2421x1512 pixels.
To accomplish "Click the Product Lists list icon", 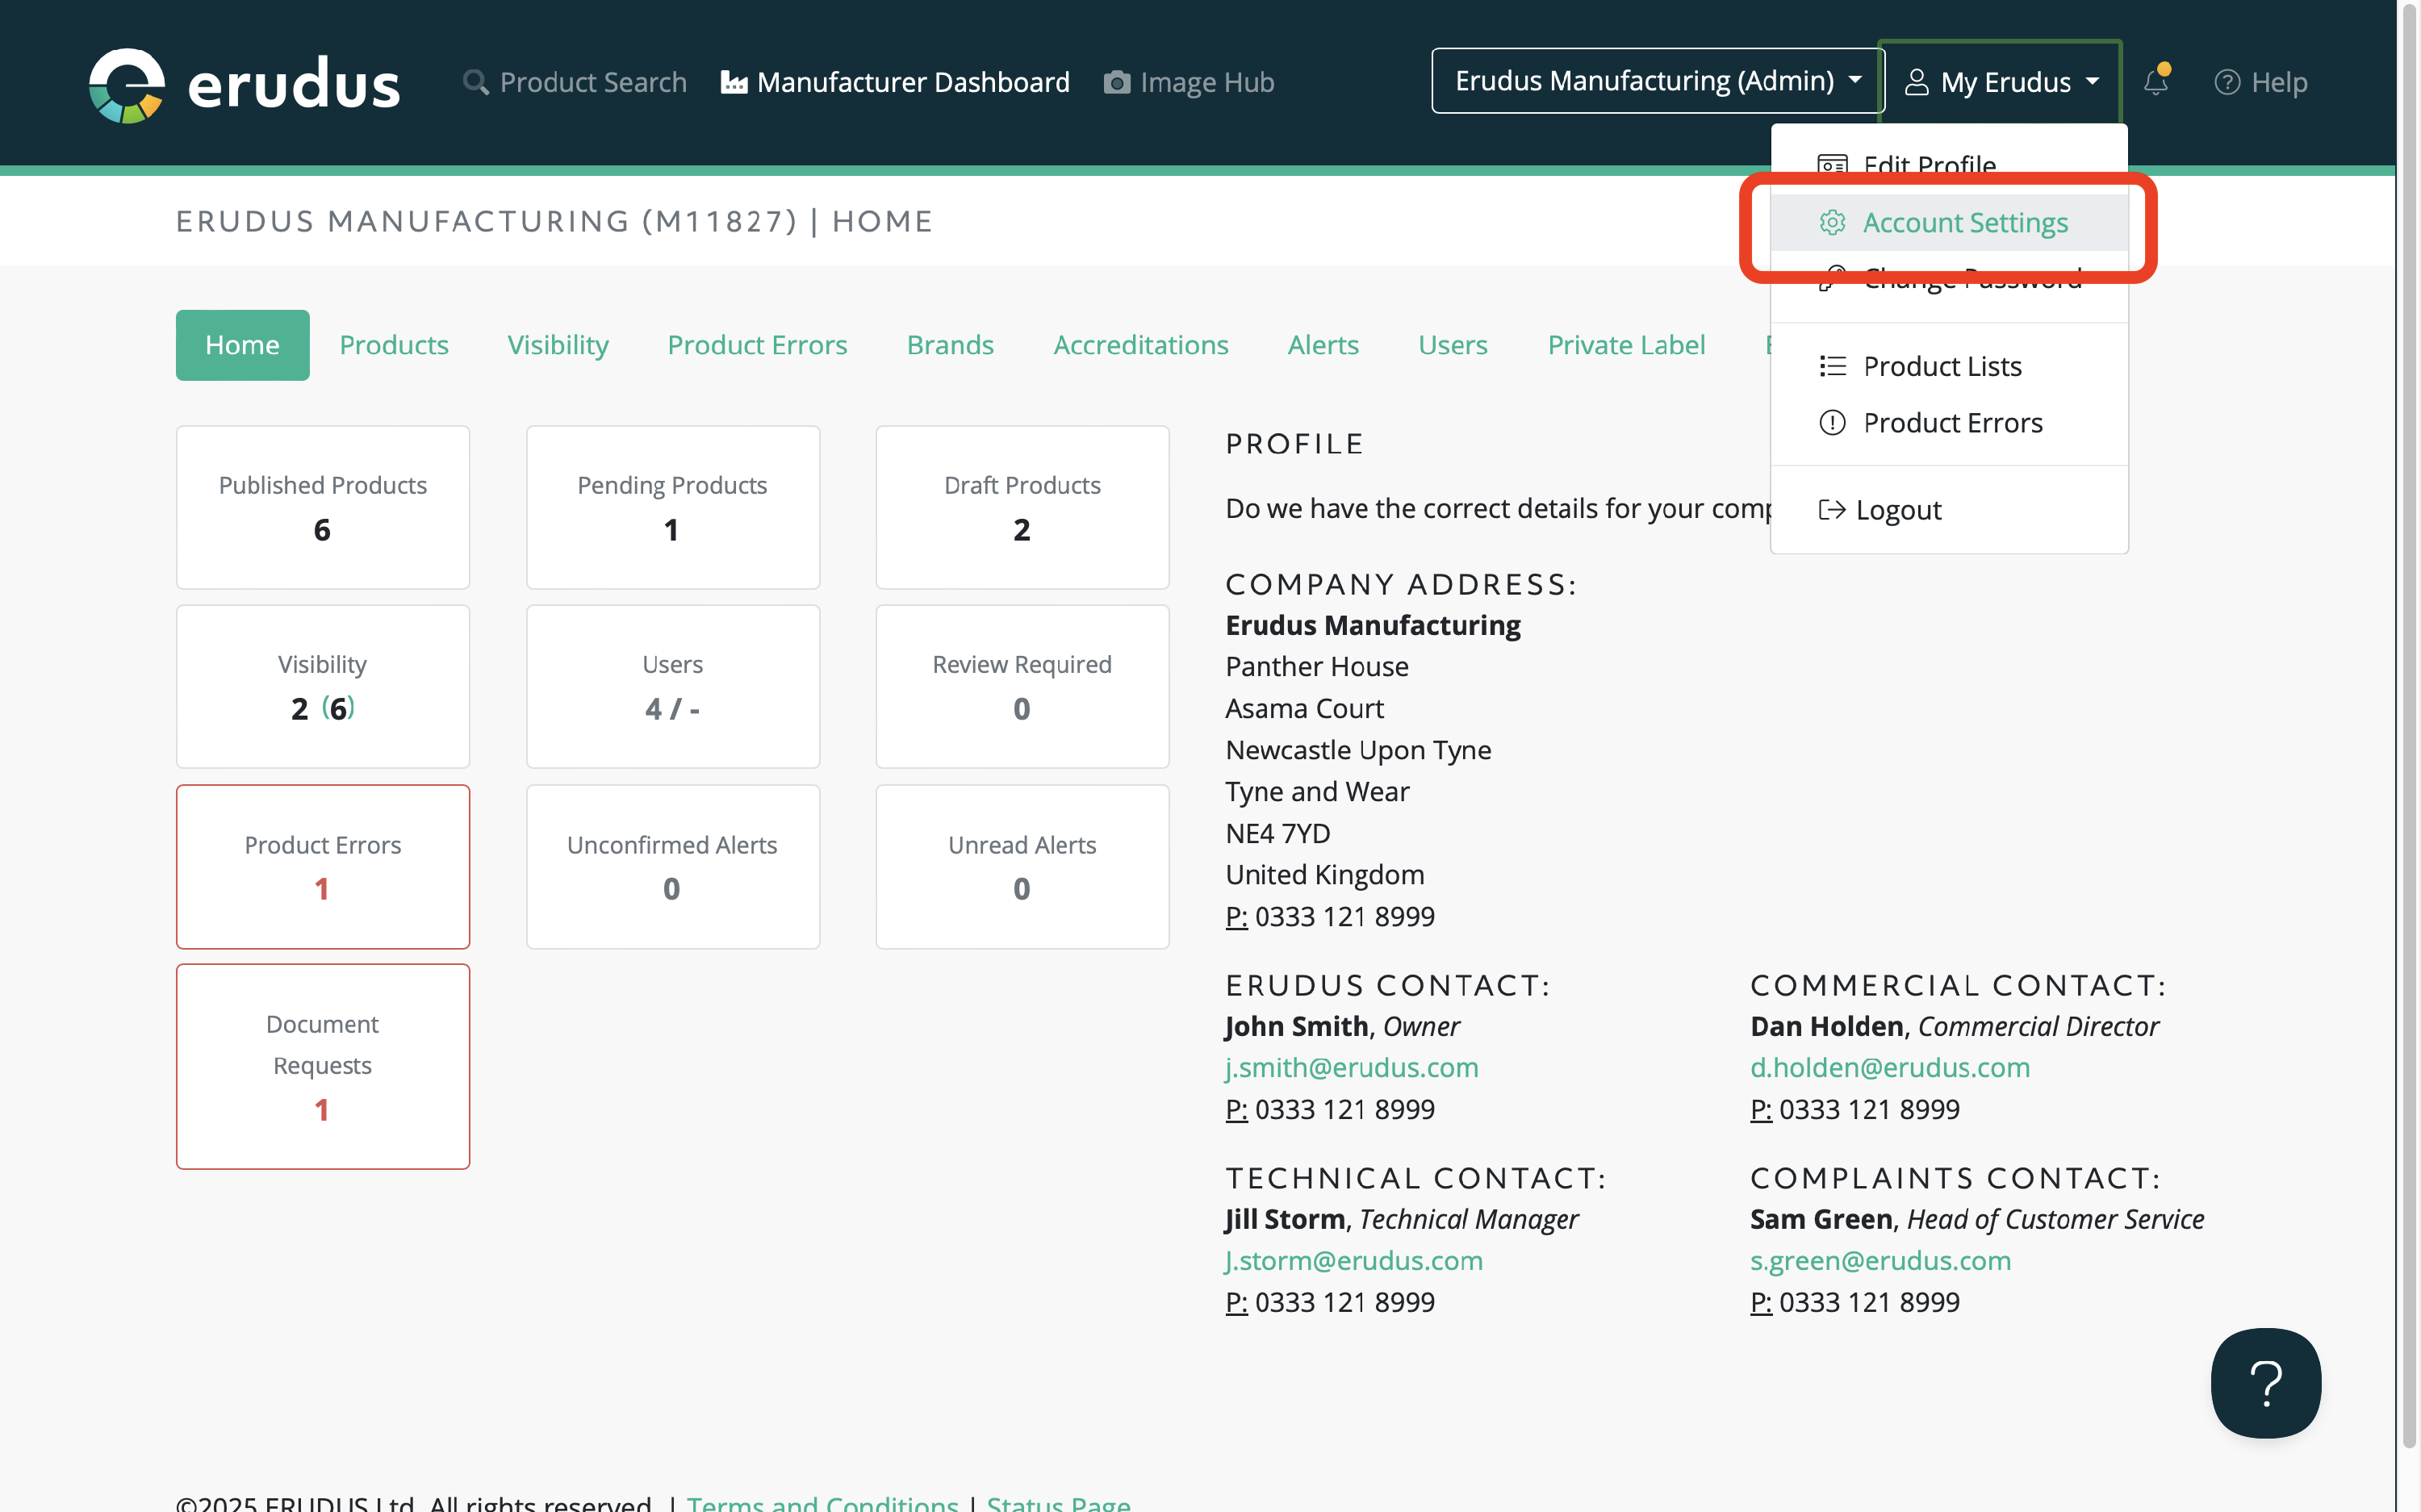I will (1831, 366).
